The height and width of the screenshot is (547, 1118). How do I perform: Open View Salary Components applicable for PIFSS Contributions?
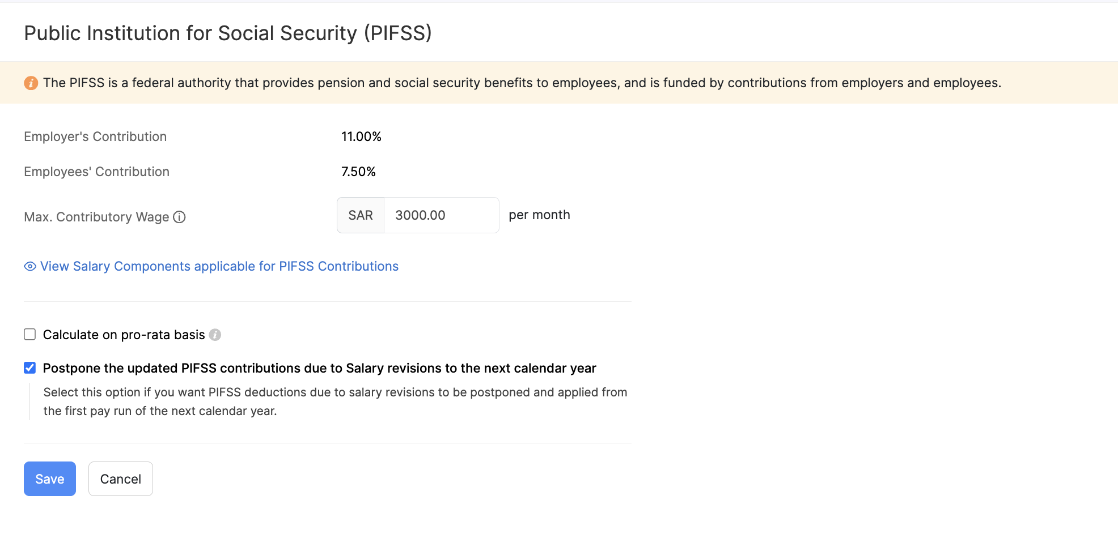tap(218, 266)
